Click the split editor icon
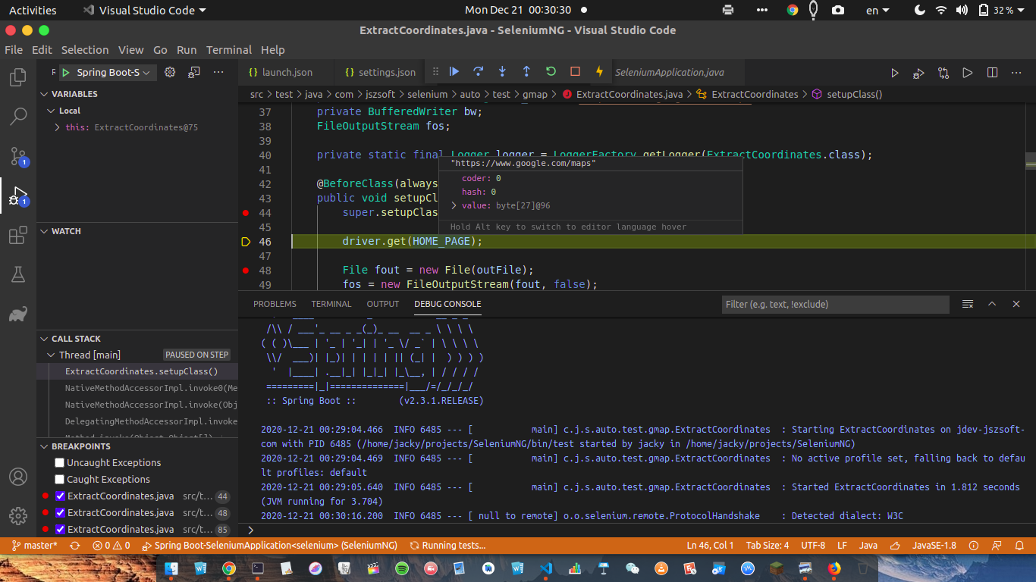Image resolution: width=1036 pixels, height=582 pixels. click(992, 73)
